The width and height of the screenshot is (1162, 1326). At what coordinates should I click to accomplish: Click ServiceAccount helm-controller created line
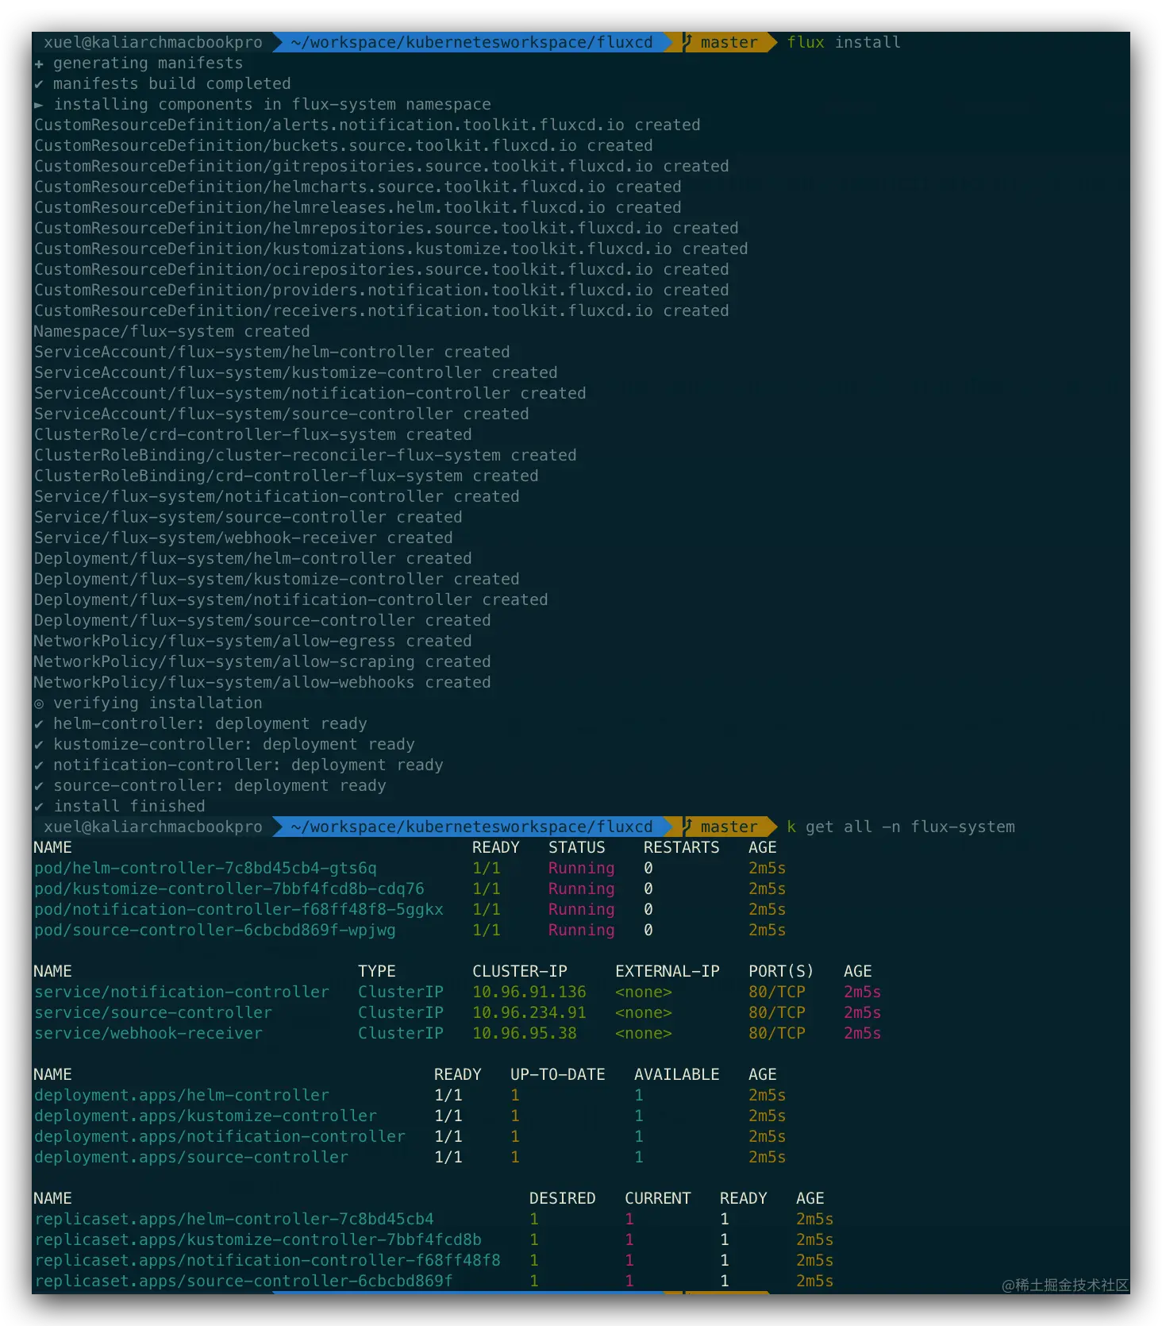point(272,352)
